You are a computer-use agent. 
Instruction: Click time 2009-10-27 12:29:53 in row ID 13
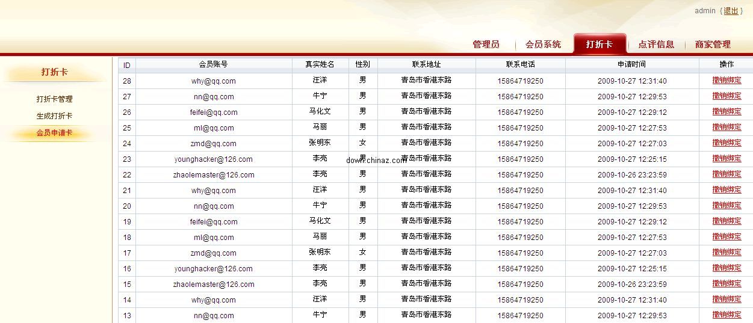(632, 316)
